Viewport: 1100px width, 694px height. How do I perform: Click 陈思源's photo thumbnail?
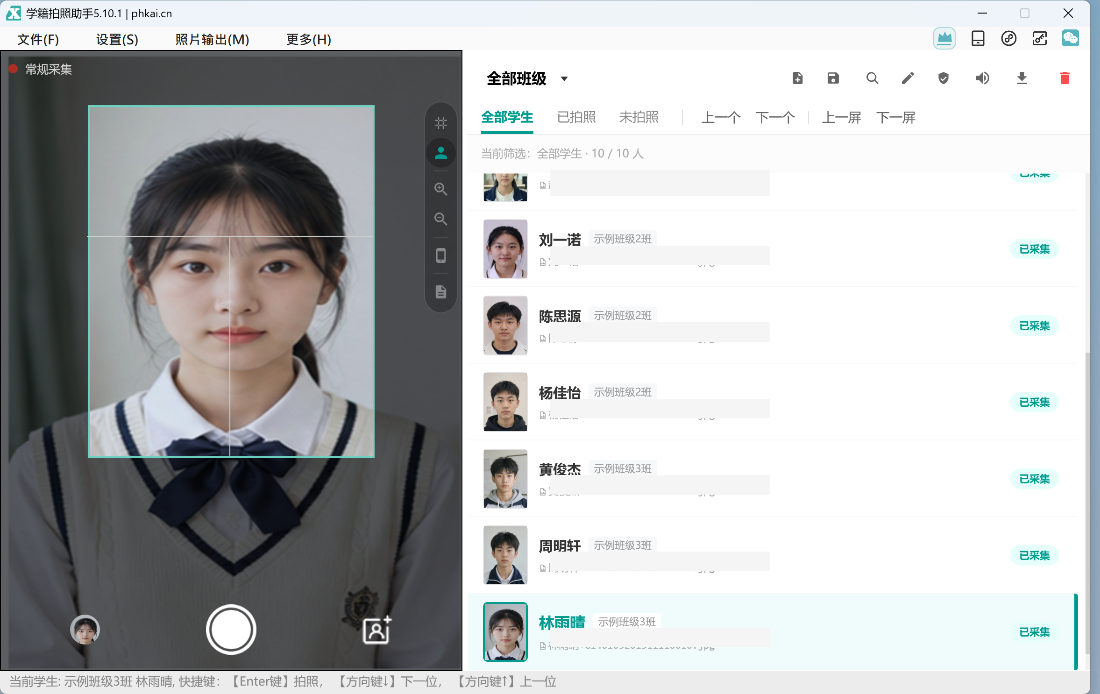(x=505, y=326)
